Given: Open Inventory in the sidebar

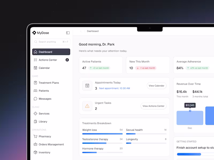Looking at the screenshot, I should pos(51,152).
